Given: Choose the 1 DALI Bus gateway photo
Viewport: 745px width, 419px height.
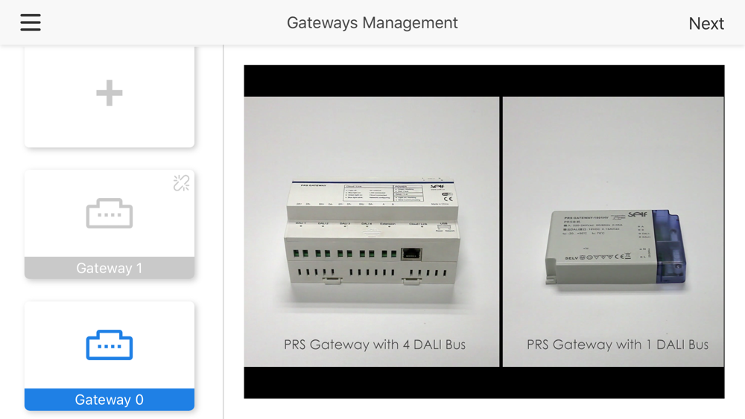Looking at the screenshot, I should click(x=613, y=231).
